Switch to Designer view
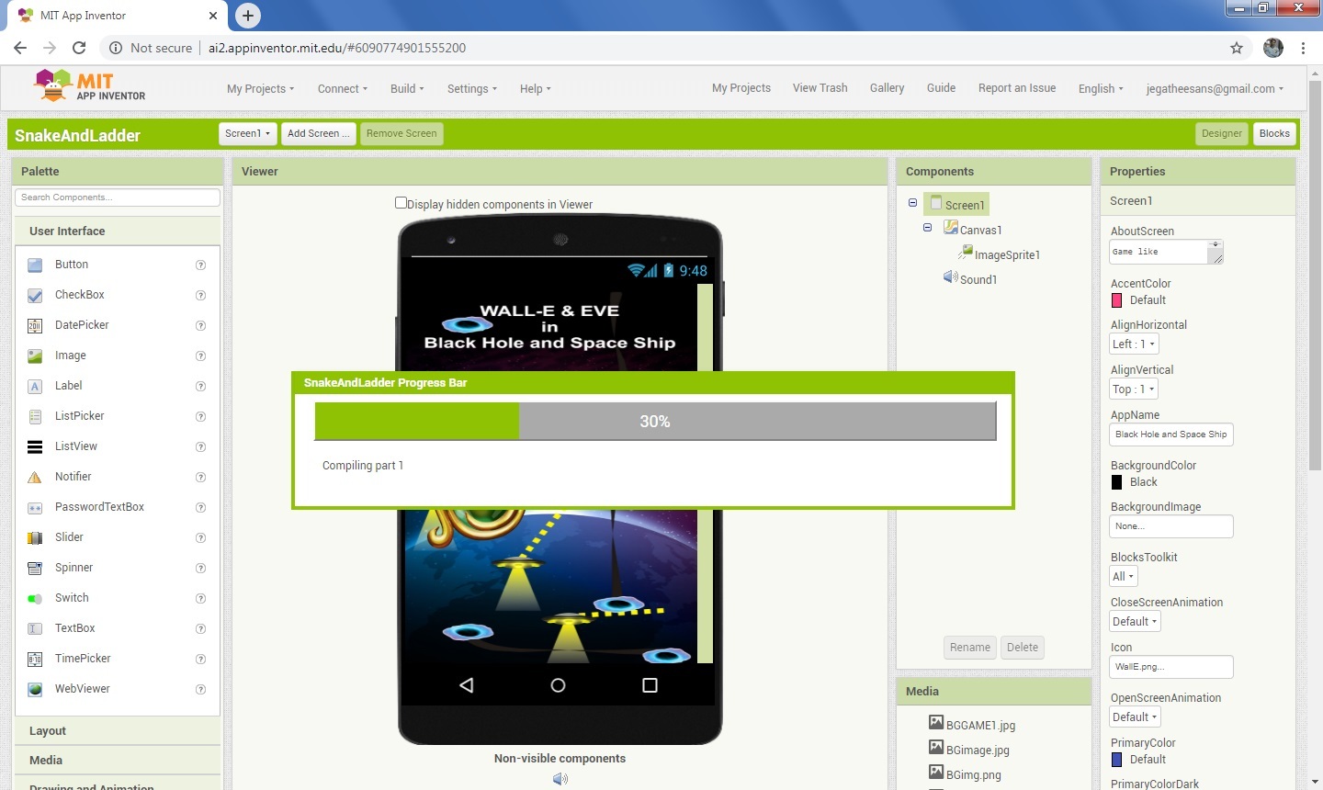1323x790 pixels. tap(1222, 133)
